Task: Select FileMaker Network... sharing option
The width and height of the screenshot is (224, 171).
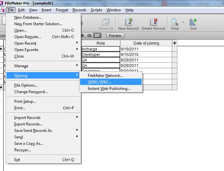Action: 111,76
